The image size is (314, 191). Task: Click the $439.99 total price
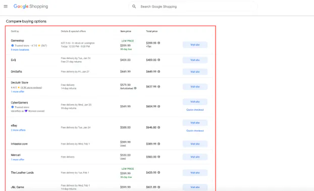click(151, 173)
